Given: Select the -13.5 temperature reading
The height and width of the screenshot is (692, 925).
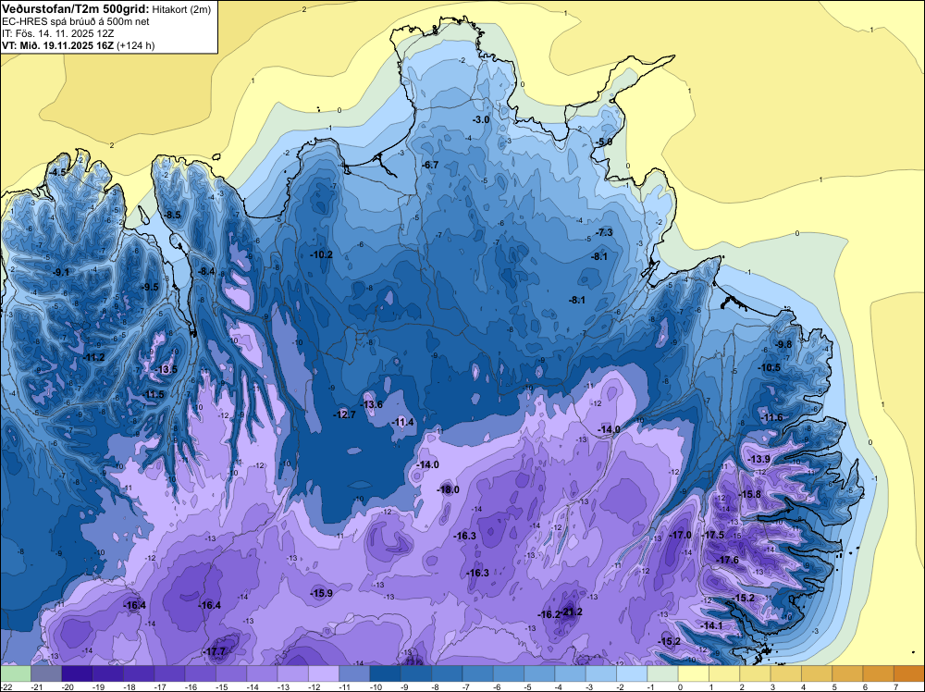Looking at the screenshot, I should click(x=166, y=369).
